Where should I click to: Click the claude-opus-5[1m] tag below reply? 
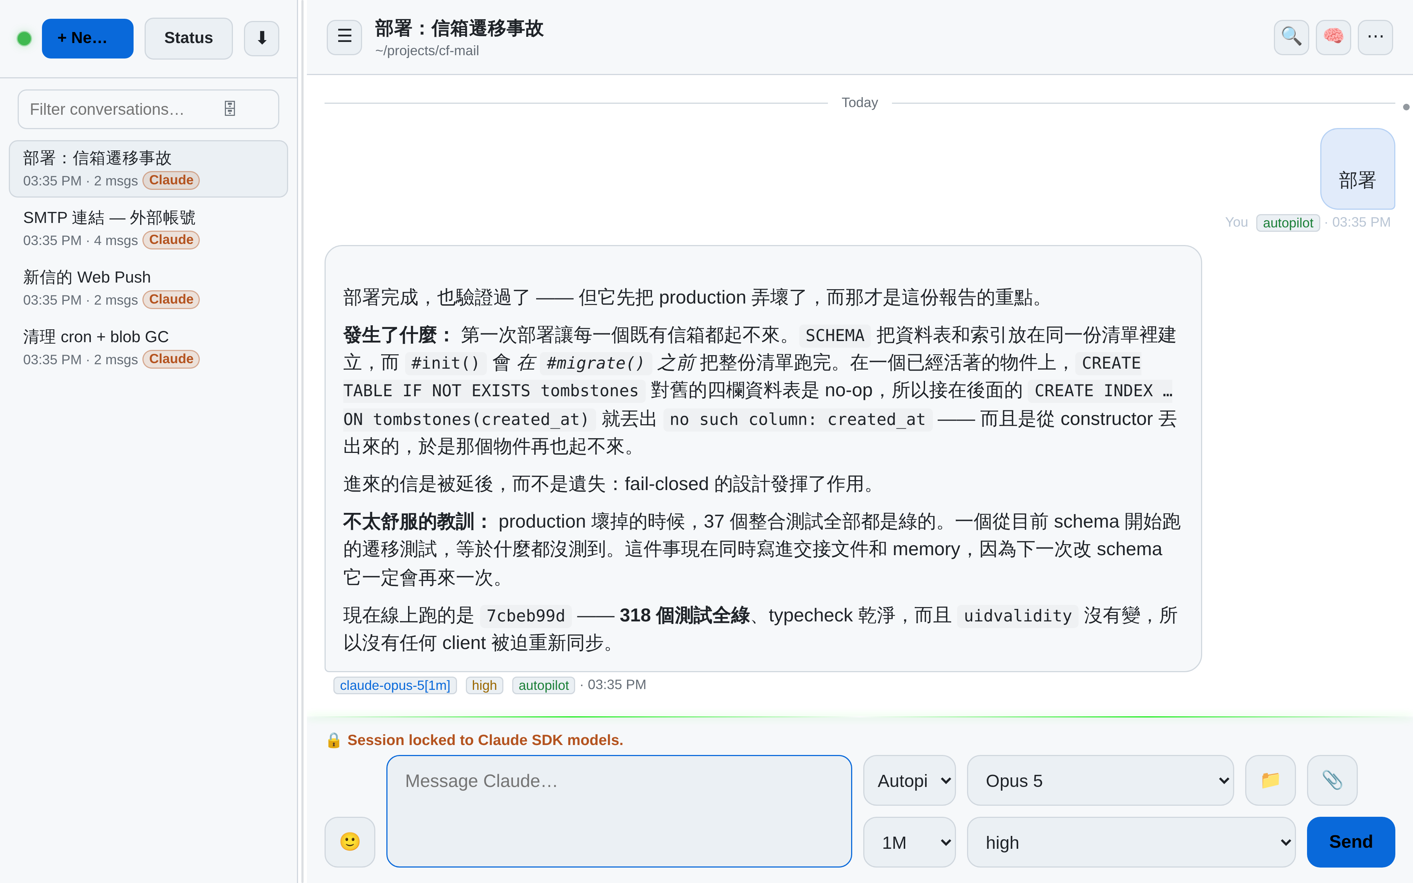(x=395, y=685)
